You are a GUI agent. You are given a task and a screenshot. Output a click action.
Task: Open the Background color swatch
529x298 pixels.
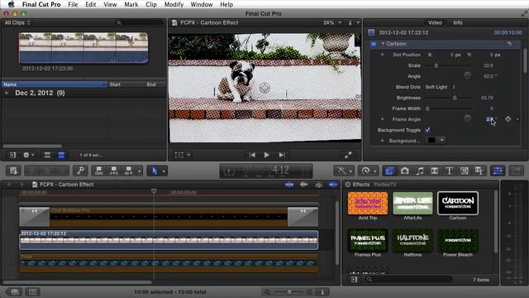[x=431, y=140]
